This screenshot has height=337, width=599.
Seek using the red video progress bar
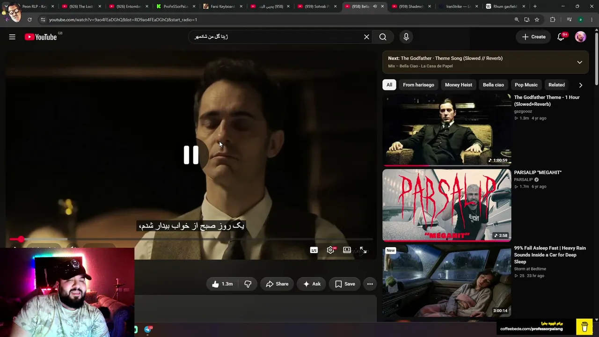click(x=191, y=239)
